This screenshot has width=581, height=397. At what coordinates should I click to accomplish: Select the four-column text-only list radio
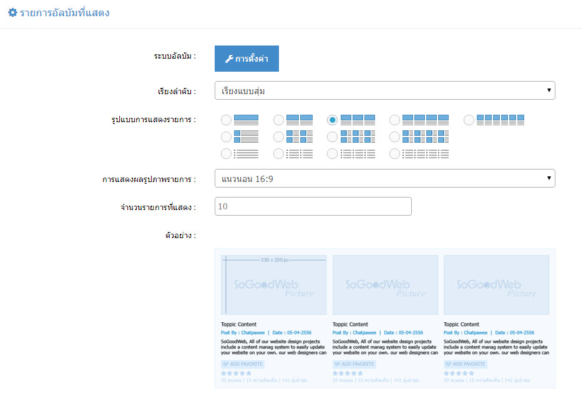(x=394, y=153)
